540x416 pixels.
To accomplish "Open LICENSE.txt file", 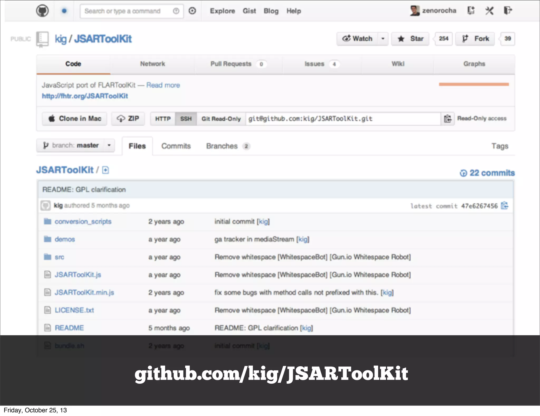I will [74, 310].
